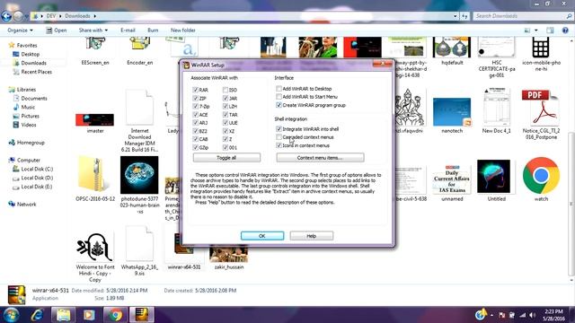The width and height of the screenshot is (575, 323).
Task: Check Add WinRAR to Desktop
Action: (279, 89)
